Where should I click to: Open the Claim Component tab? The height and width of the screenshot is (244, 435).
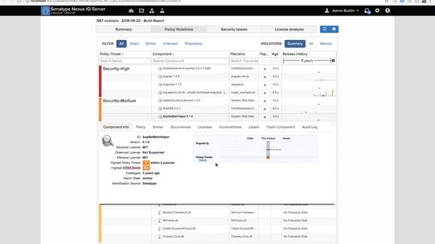(x=281, y=127)
